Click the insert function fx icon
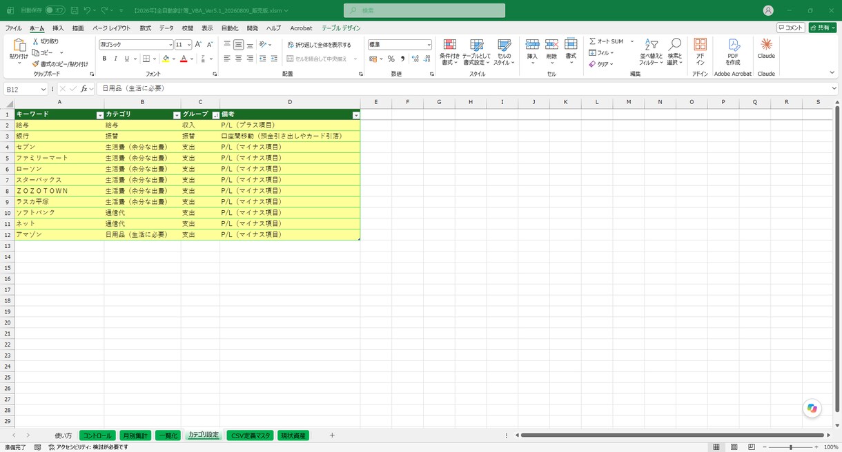 tap(84, 89)
